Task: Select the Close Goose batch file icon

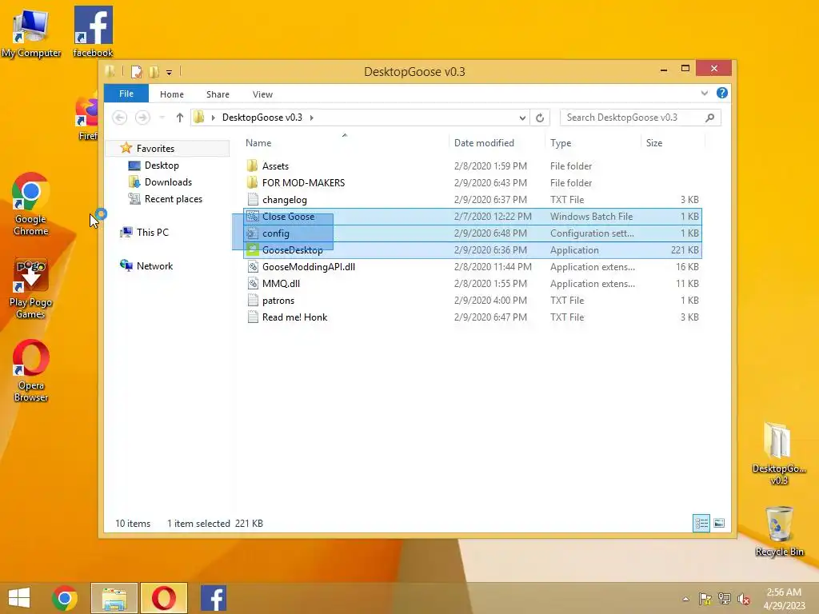Action: point(253,216)
